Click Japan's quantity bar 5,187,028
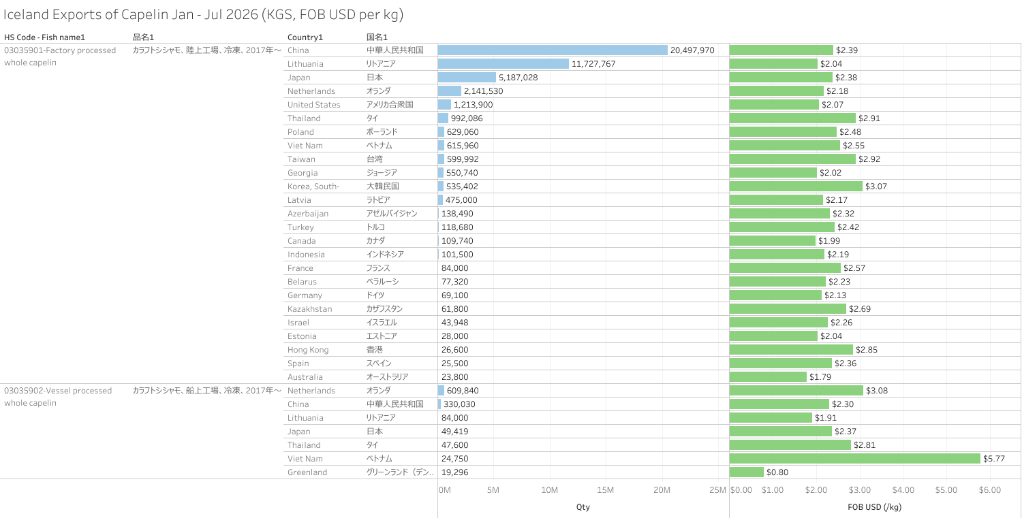1022x518 pixels. pos(467,77)
